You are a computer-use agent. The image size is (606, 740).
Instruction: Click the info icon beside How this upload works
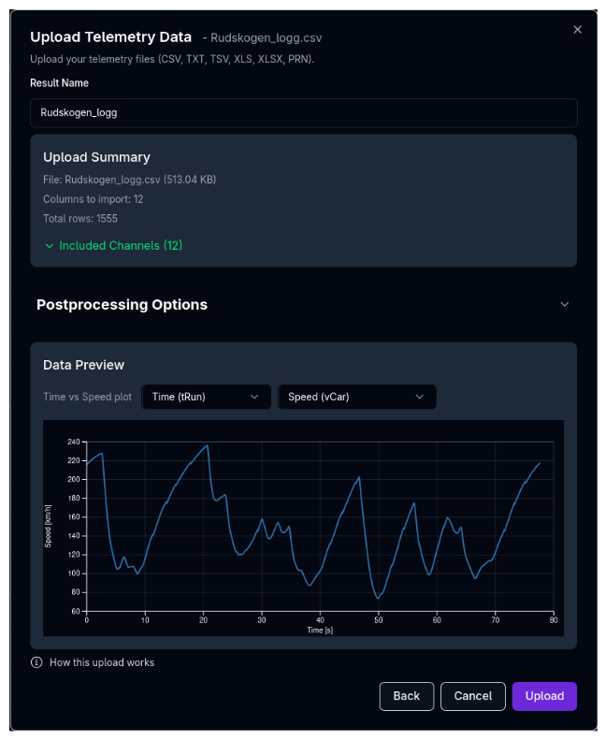point(36,662)
